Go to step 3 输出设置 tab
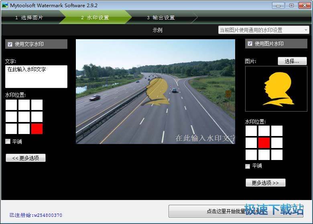 pos(161,18)
